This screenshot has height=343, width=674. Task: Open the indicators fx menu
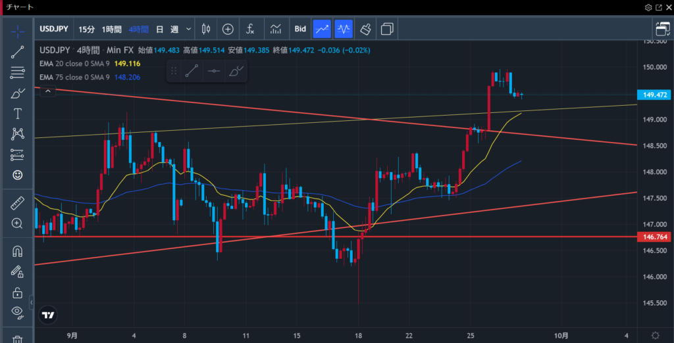tap(251, 29)
